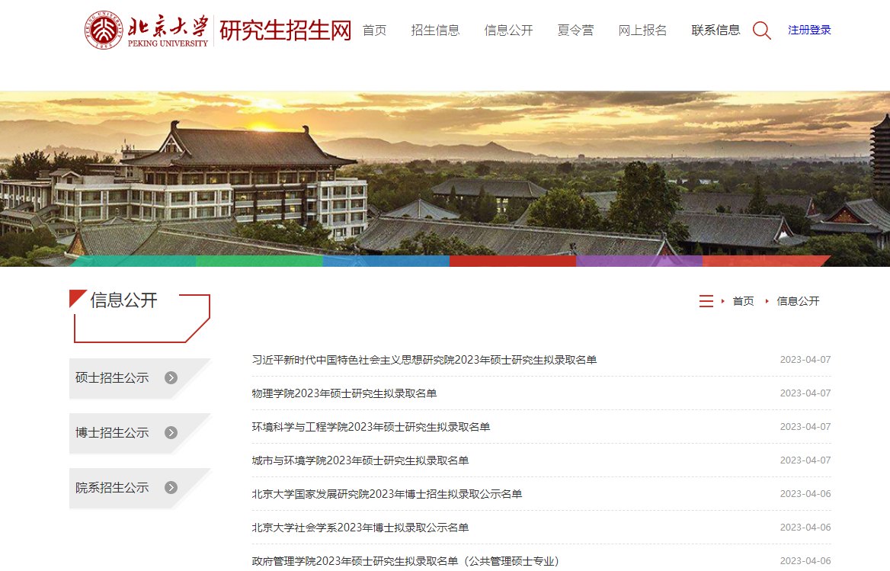Open the 招生信息 navigation menu
Viewport: 890px width, 571px height.
(435, 30)
